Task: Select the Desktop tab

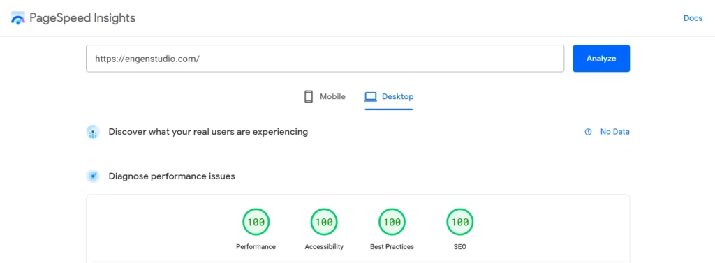Action: [389, 97]
